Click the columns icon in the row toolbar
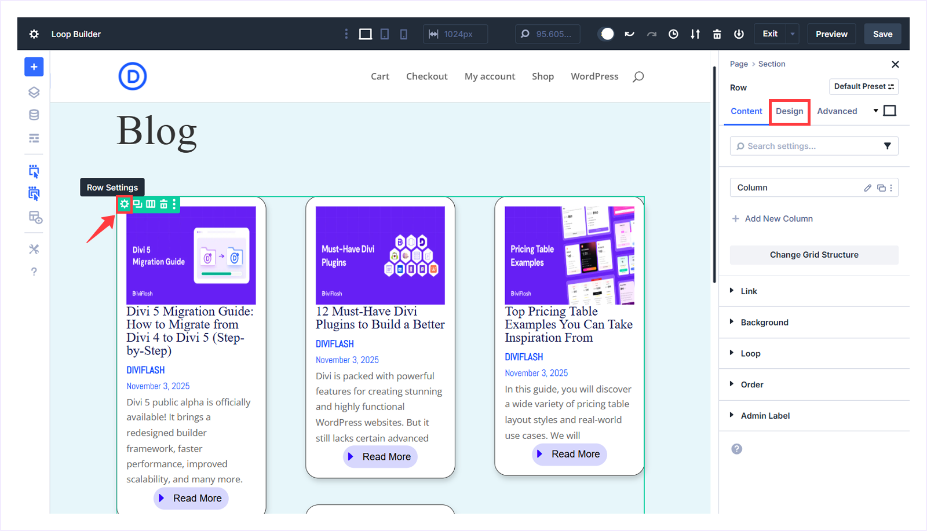The height and width of the screenshot is (531, 927). click(x=151, y=204)
